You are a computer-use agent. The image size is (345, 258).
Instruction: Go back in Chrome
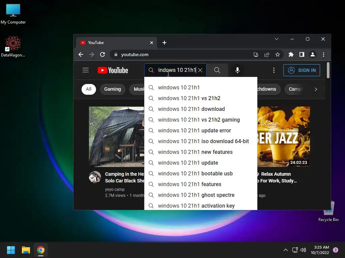pos(81,54)
